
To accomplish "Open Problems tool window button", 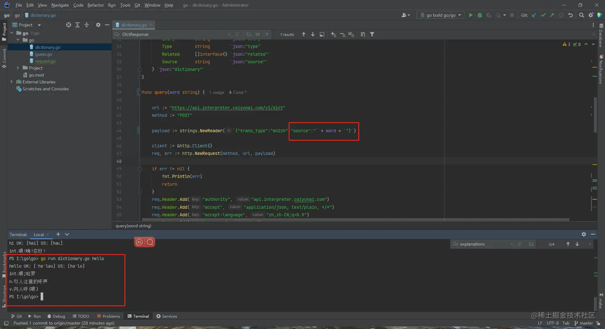I will tap(108, 316).
